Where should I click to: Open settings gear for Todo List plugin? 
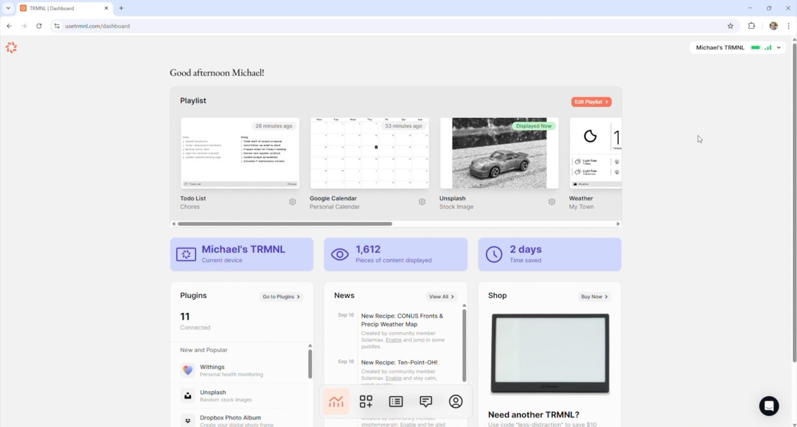(x=293, y=202)
